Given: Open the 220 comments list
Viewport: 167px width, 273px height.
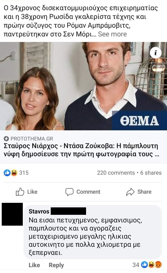Looking at the screenshot, I should [x=116, y=173].
